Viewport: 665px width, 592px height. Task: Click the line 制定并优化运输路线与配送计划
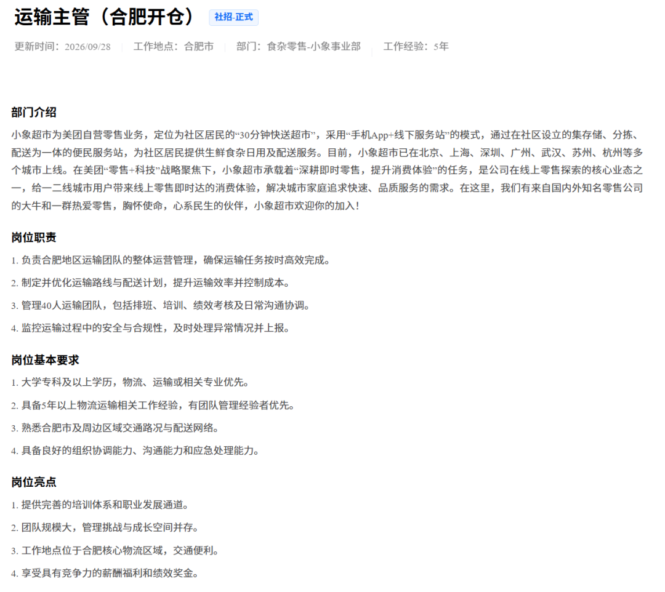[x=151, y=283]
